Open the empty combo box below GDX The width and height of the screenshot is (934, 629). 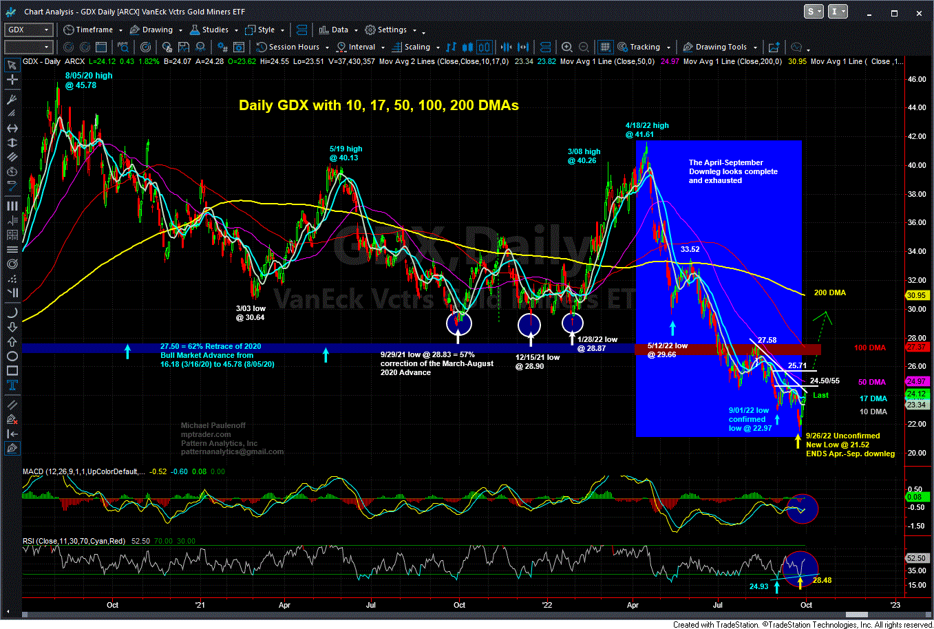tap(28, 47)
